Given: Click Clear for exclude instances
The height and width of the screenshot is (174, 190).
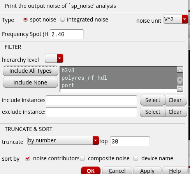Looking at the screenshot, I should [175, 112].
